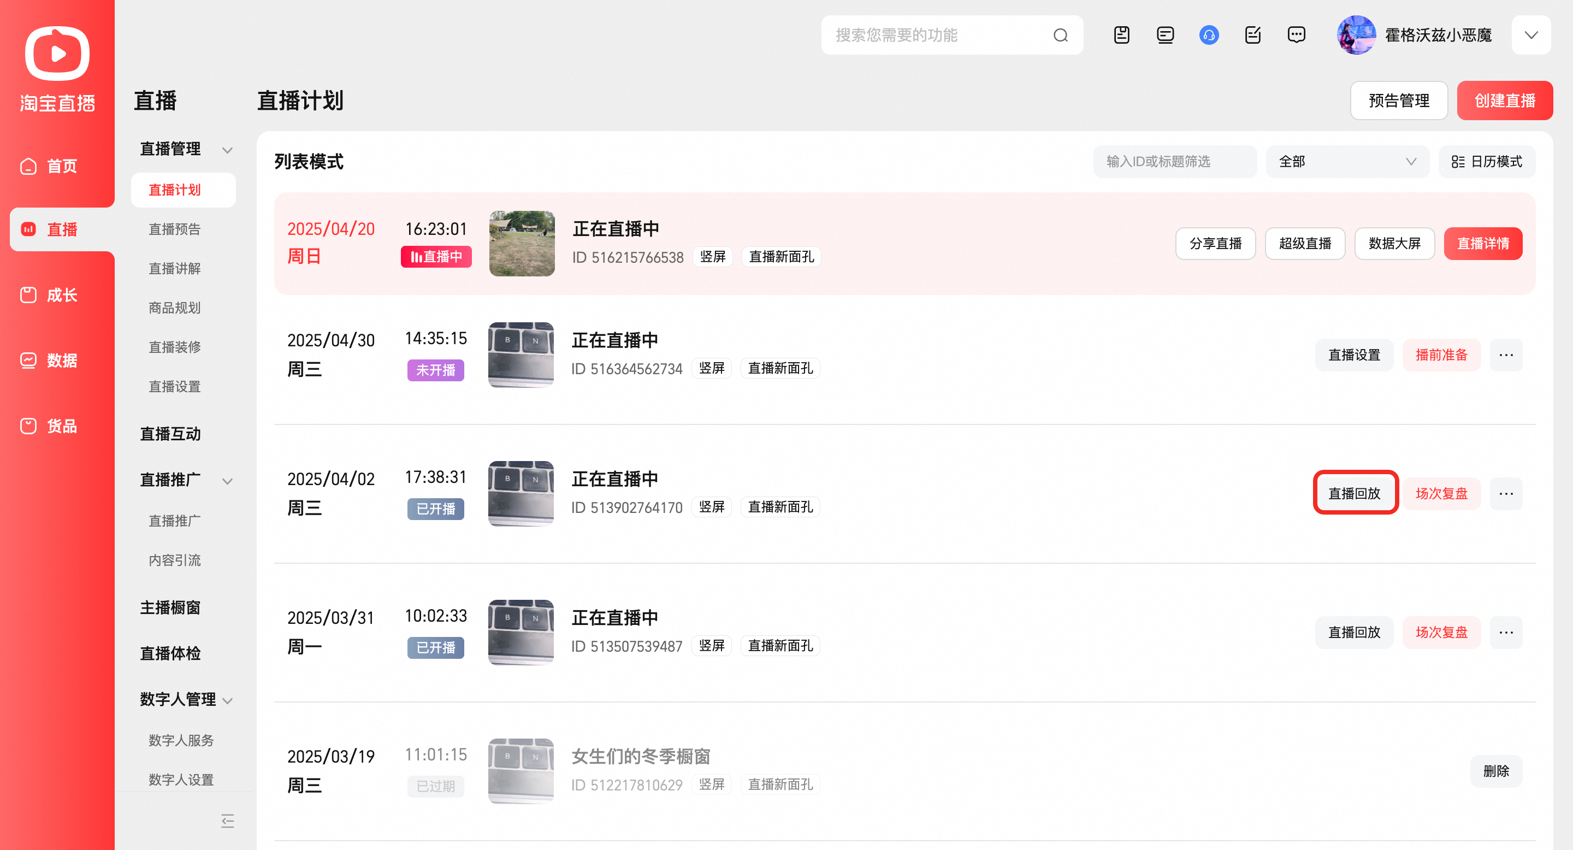1573x850 pixels.
Task: Click the 创建直播 button
Action: pos(1504,101)
